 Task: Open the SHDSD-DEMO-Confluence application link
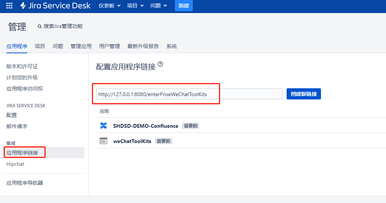tap(146, 126)
